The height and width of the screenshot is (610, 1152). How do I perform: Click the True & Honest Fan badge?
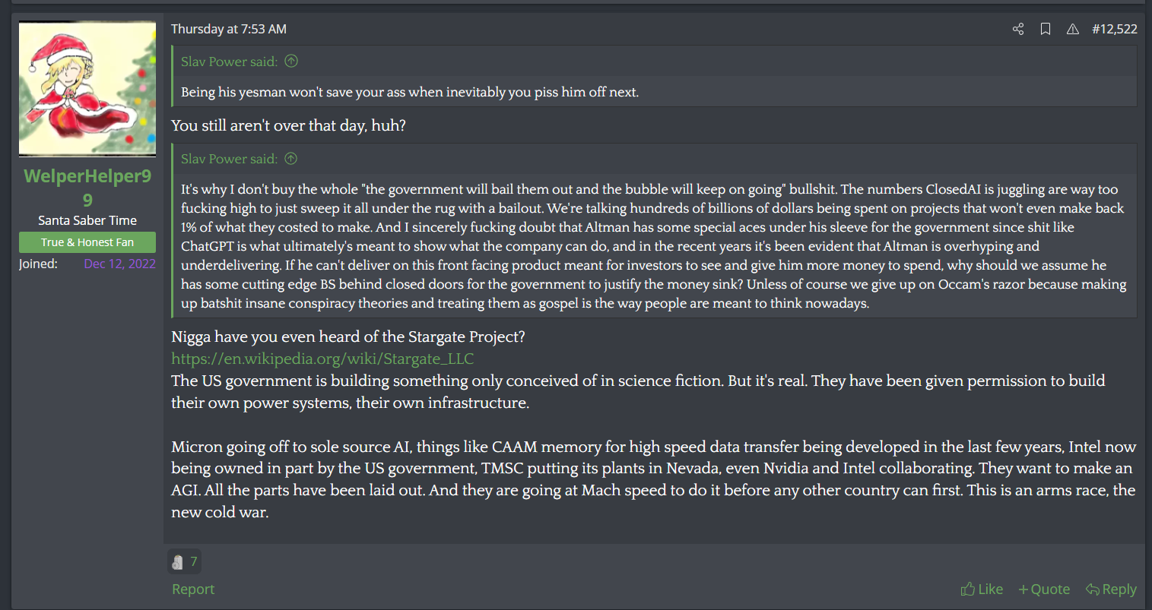87,242
